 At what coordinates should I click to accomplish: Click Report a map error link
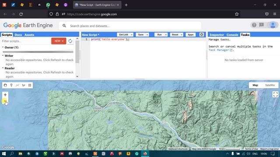[269, 149]
